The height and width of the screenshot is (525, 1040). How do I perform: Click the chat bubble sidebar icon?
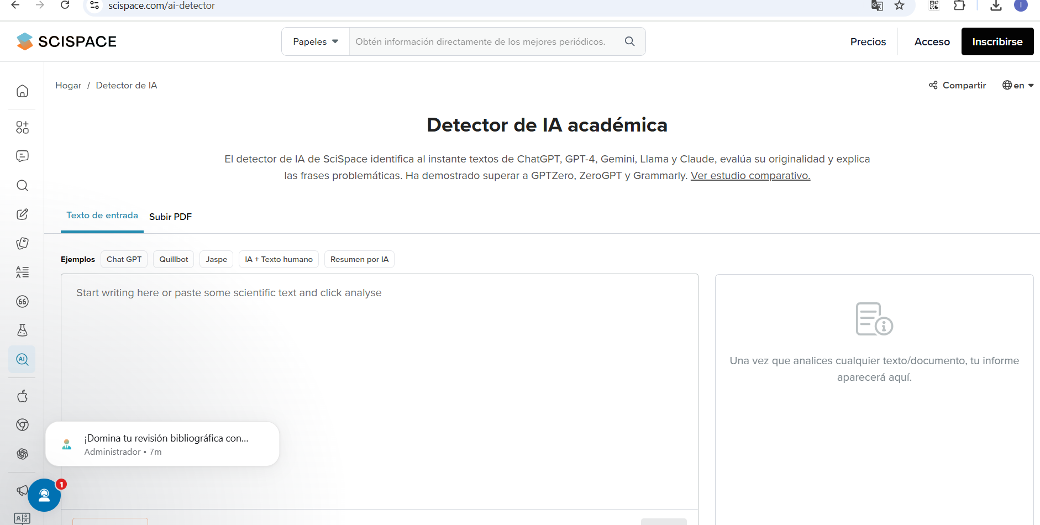point(22,156)
